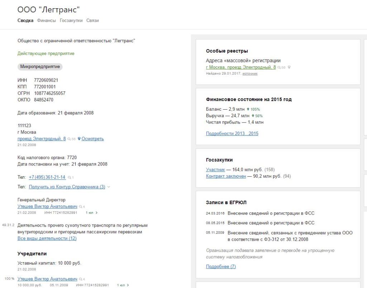Click search icon beside phone number
Image resolution: width=367 pixels, height=288 pixels.
[x=69, y=178]
